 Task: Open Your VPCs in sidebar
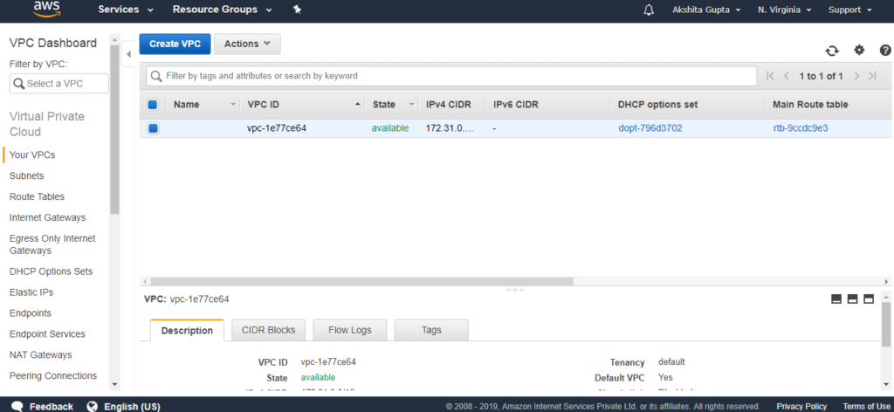[x=32, y=155]
